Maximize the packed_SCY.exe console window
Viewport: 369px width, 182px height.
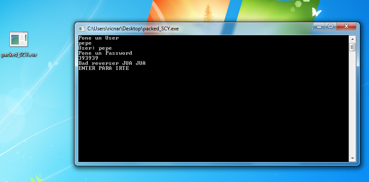click(330, 26)
